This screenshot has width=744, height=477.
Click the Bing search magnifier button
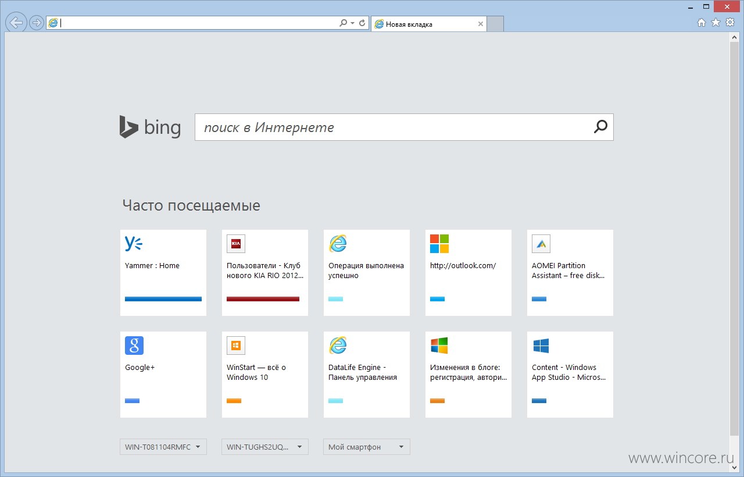coord(600,127)
